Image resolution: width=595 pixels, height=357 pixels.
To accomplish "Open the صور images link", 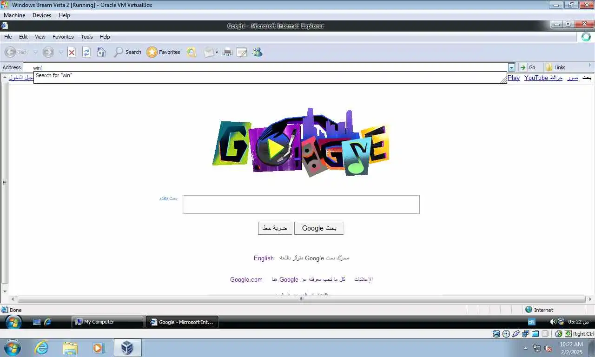I will (573, 78).
